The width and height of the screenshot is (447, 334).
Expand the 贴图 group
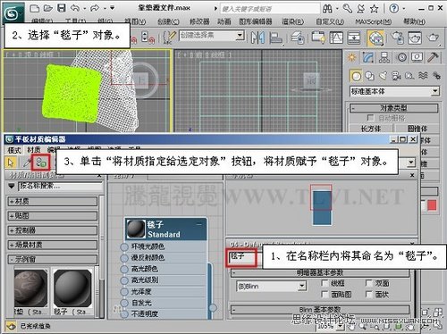coord(53,216)
